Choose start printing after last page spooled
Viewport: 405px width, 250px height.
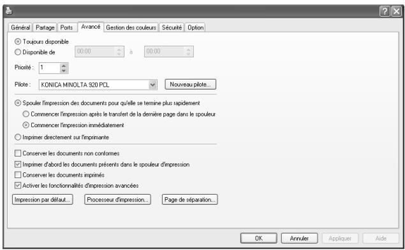point(119,114)
